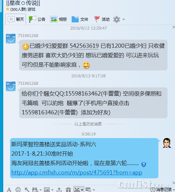
Task: Open the font formatting tool
Action: point(9,190)
